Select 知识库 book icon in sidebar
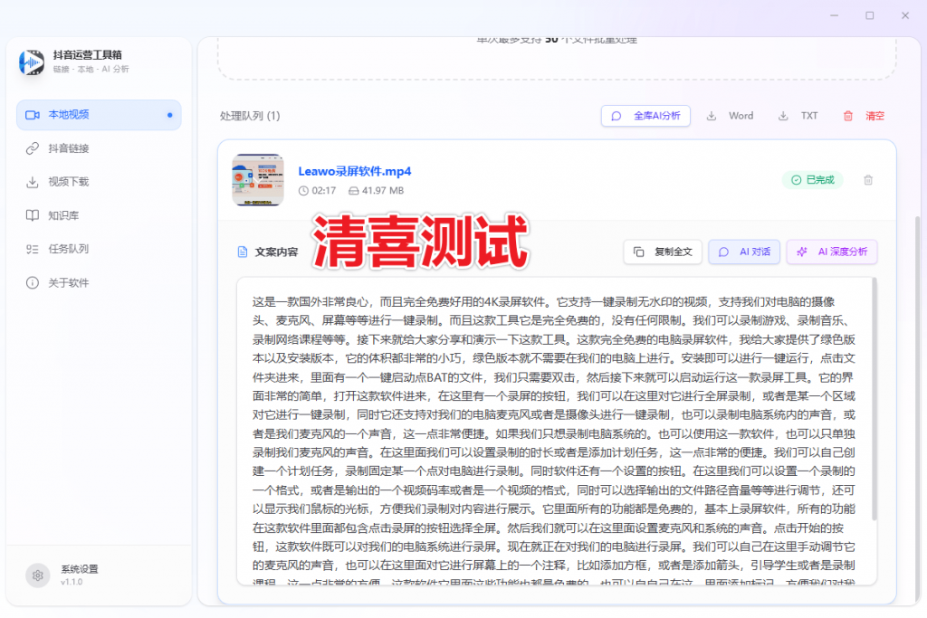This screenshot has height=618, width=927. 32,215
